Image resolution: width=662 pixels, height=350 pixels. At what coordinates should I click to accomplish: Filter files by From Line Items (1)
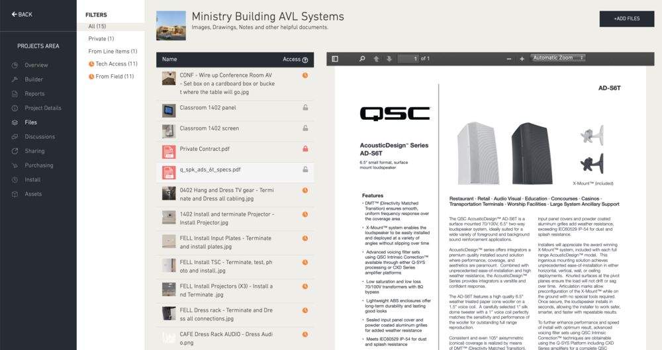click(x=113, y=51)
